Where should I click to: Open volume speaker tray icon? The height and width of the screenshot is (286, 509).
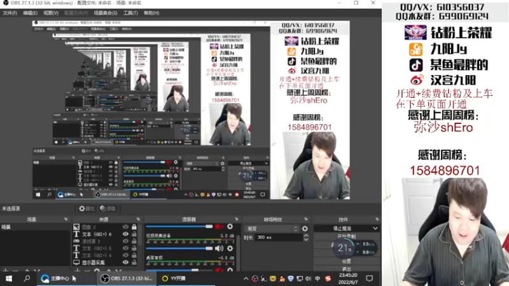308,278
